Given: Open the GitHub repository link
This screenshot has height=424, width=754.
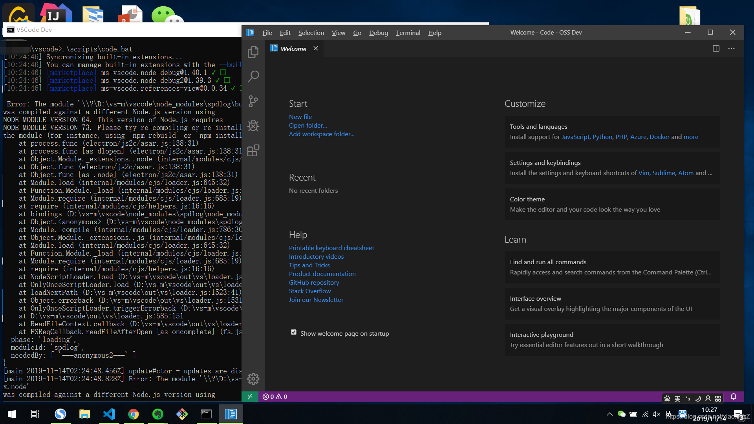Looking at the screenshot, I should tap(314, 282).
